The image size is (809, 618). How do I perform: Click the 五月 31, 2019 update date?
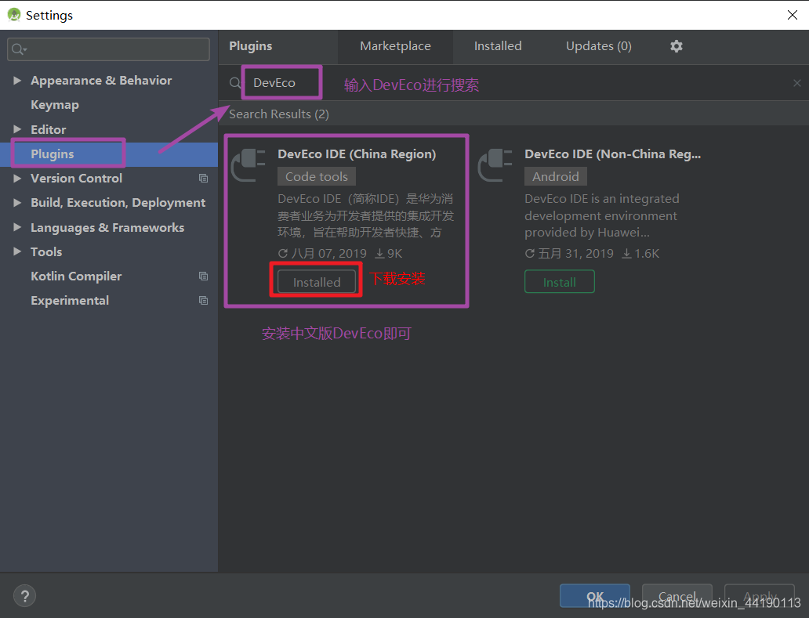click(570, 254)
